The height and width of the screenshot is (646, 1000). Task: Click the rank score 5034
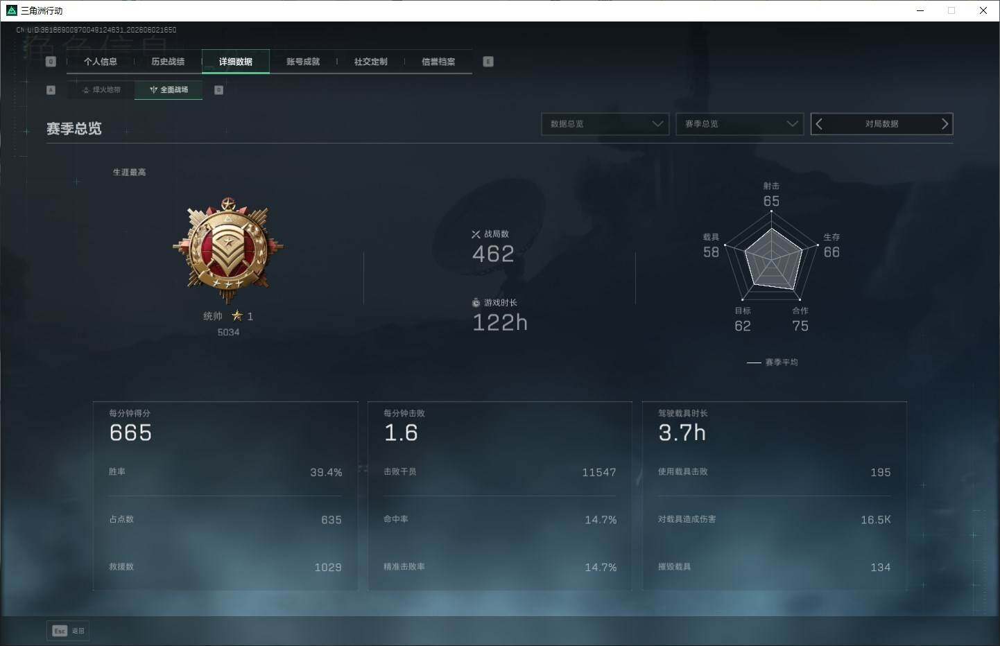pos(228,333)
